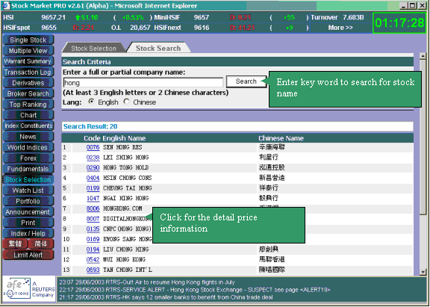Show Top Ranking page
The image size is (430, 307).
28,105
